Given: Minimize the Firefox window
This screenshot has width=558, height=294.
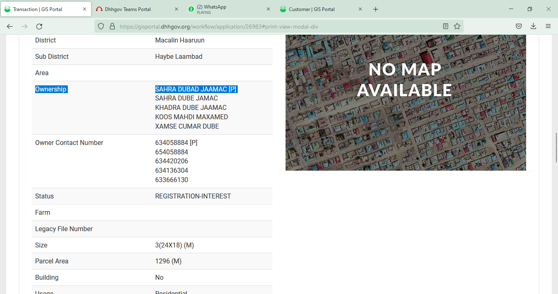Looking at the screenshot, I should pos(511,9).
